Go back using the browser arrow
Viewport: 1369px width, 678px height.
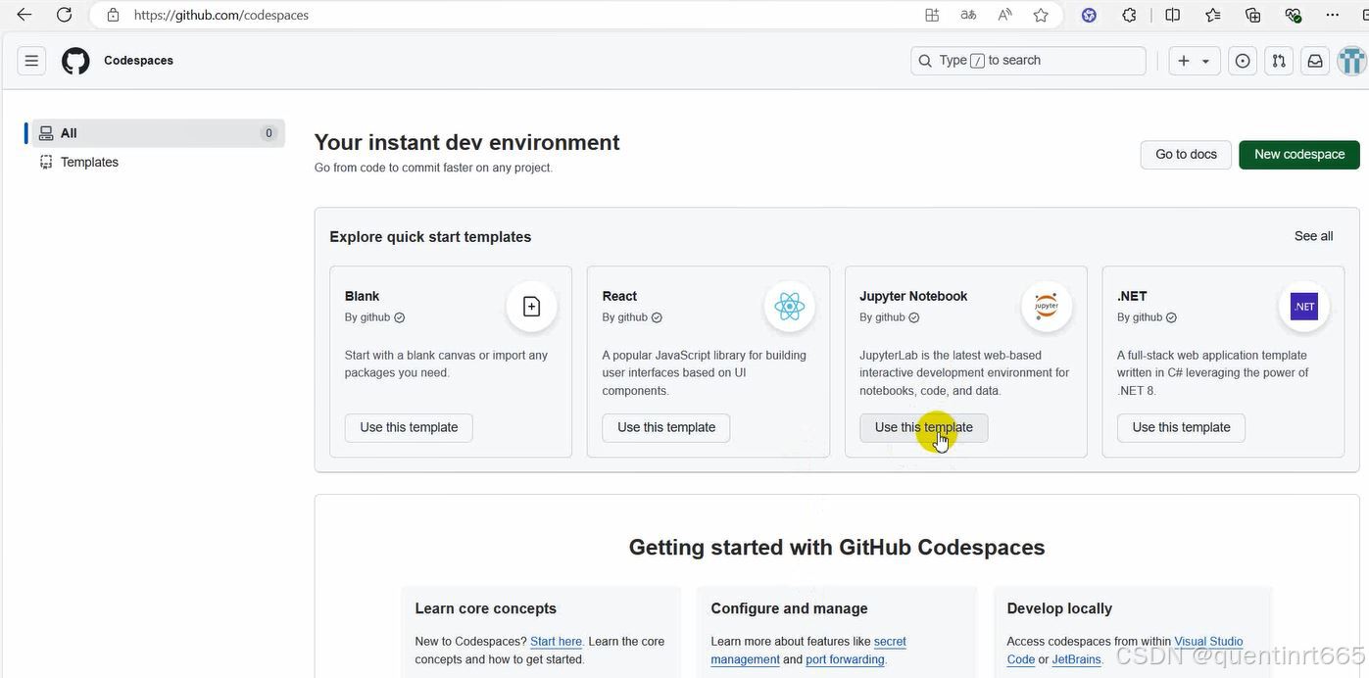tap(24, 15)
